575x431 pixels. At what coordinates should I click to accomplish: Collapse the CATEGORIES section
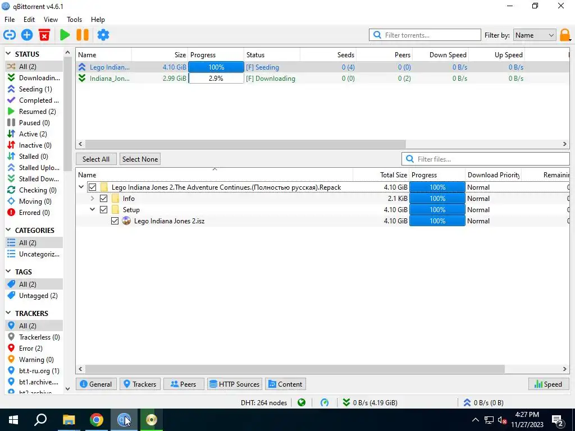[8, 230]
